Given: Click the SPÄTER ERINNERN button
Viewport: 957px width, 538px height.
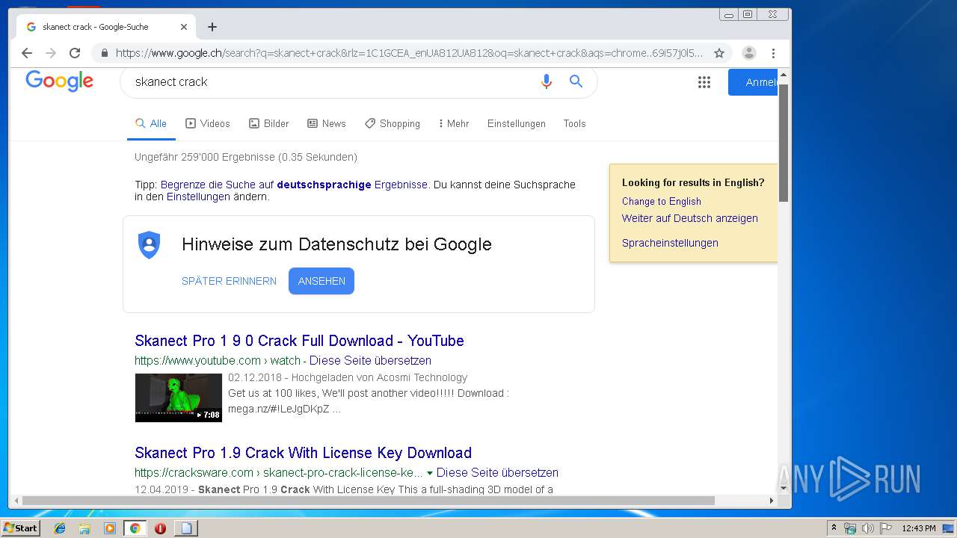Looking at the screenshot, I should coord(229,281).
